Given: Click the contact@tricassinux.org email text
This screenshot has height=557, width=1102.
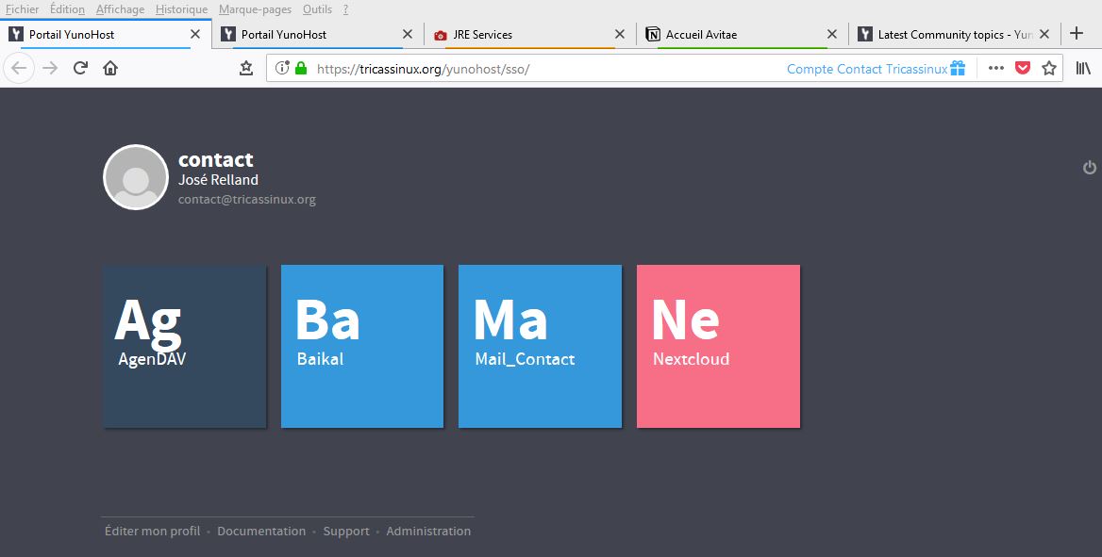Looking at the screenshot, I should 246,200.
